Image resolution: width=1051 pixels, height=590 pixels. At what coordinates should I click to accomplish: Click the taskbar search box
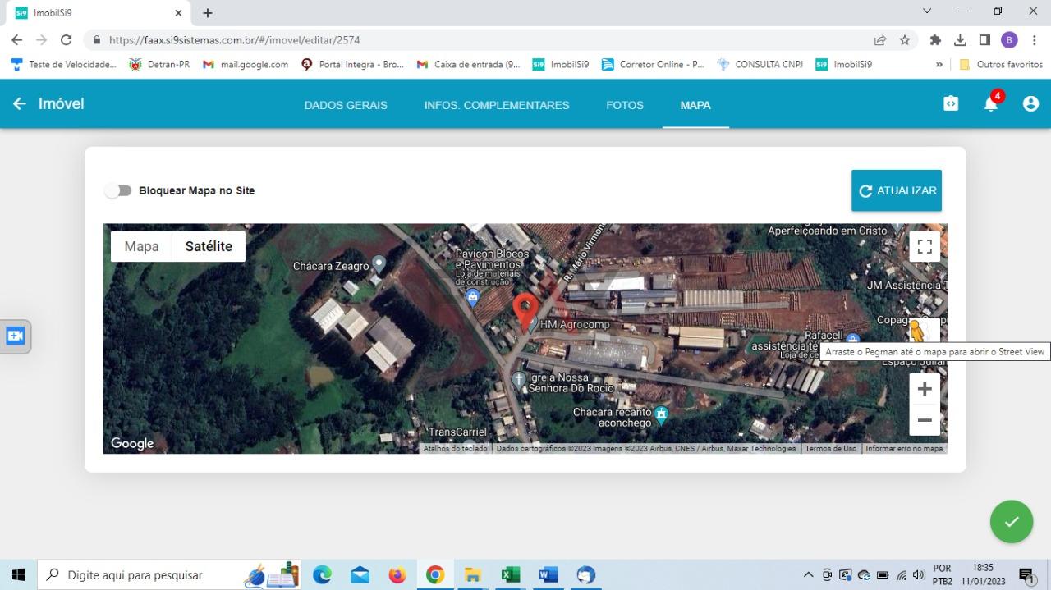tap(169, 574)
